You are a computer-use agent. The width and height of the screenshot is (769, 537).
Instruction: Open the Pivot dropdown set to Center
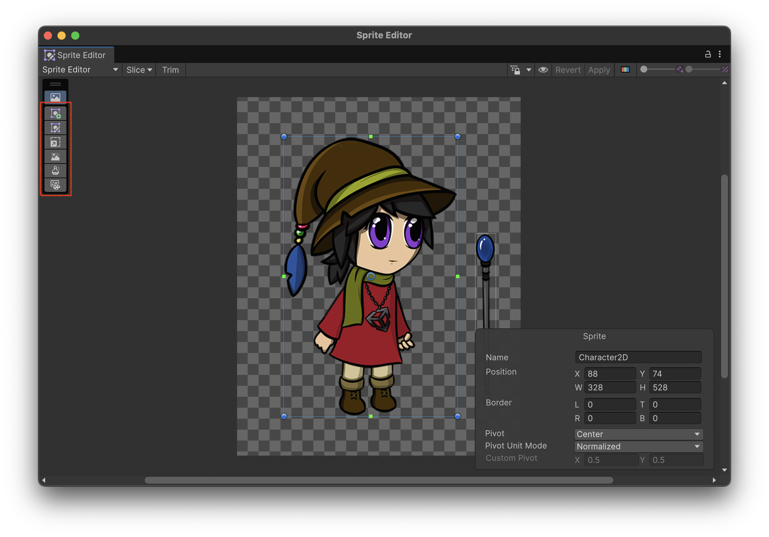[639, 434]
